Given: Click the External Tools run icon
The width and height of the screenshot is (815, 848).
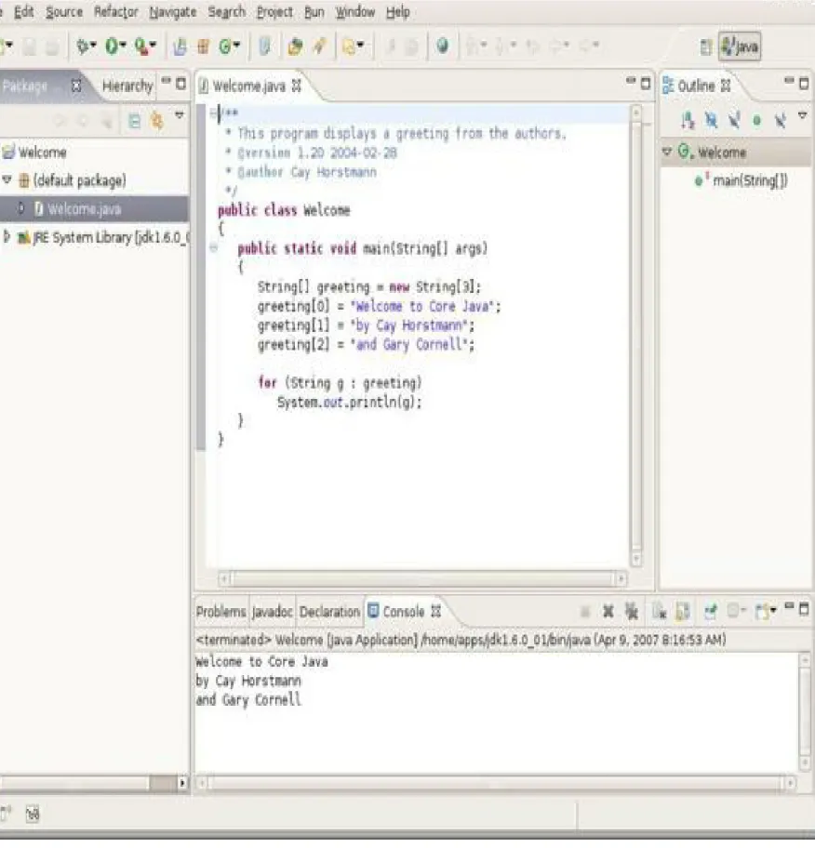Looking at the screenshot, I should tap(141, 46).
